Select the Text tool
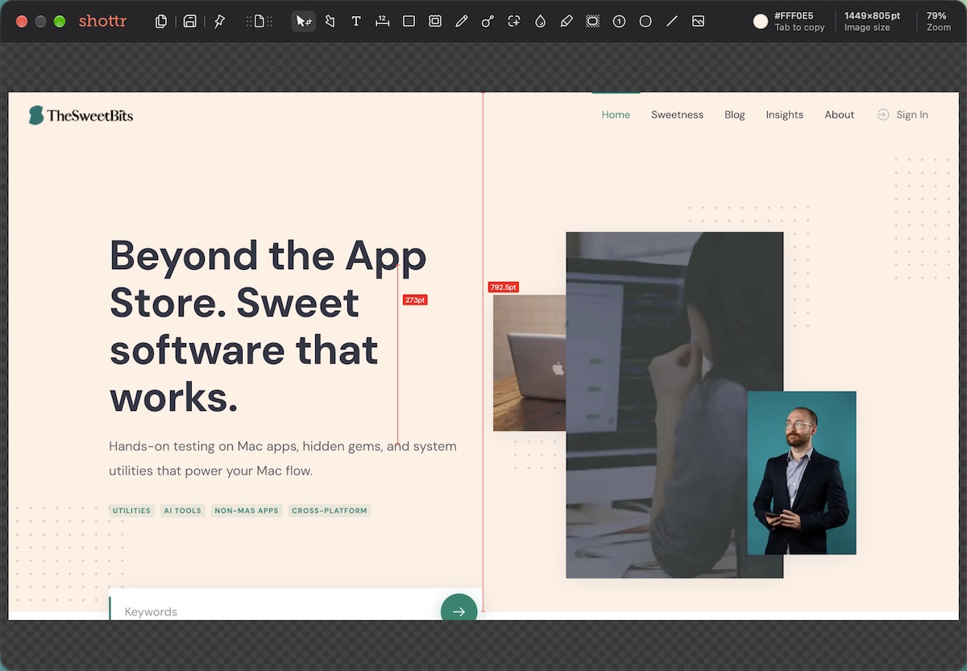 coord(356,22)
